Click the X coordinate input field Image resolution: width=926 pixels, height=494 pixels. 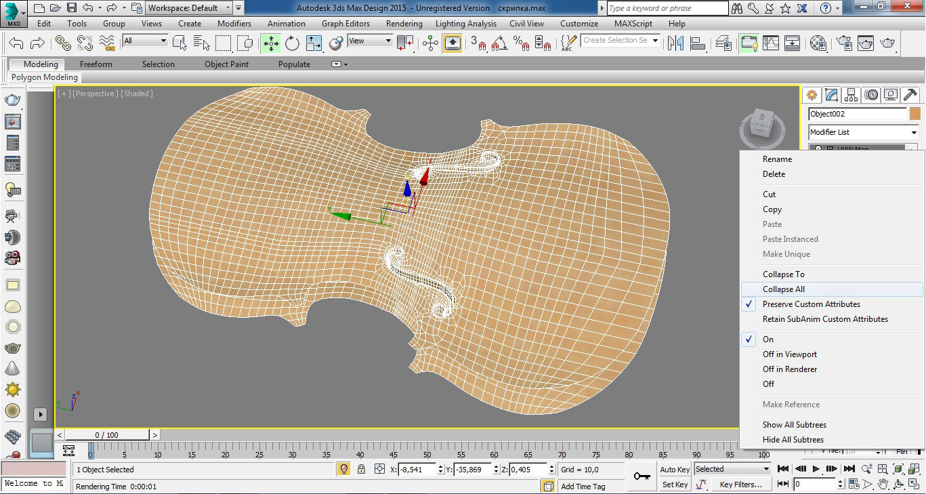tap(417, 469)
